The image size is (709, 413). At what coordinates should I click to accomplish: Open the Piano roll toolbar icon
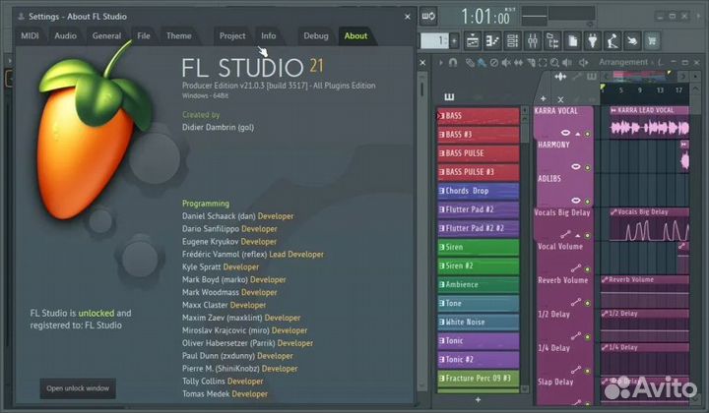[x=492, y=41]
